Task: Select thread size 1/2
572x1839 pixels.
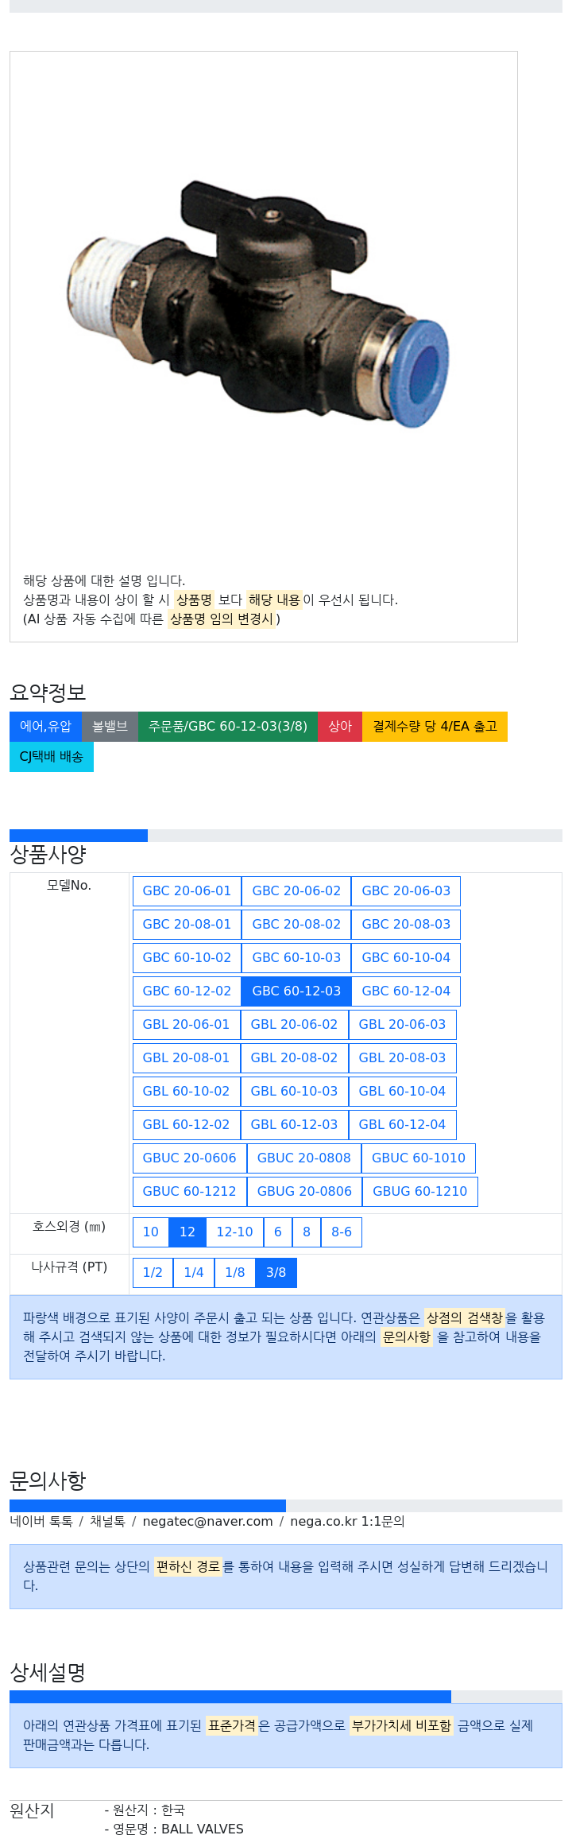Action: click(153, 1273)
